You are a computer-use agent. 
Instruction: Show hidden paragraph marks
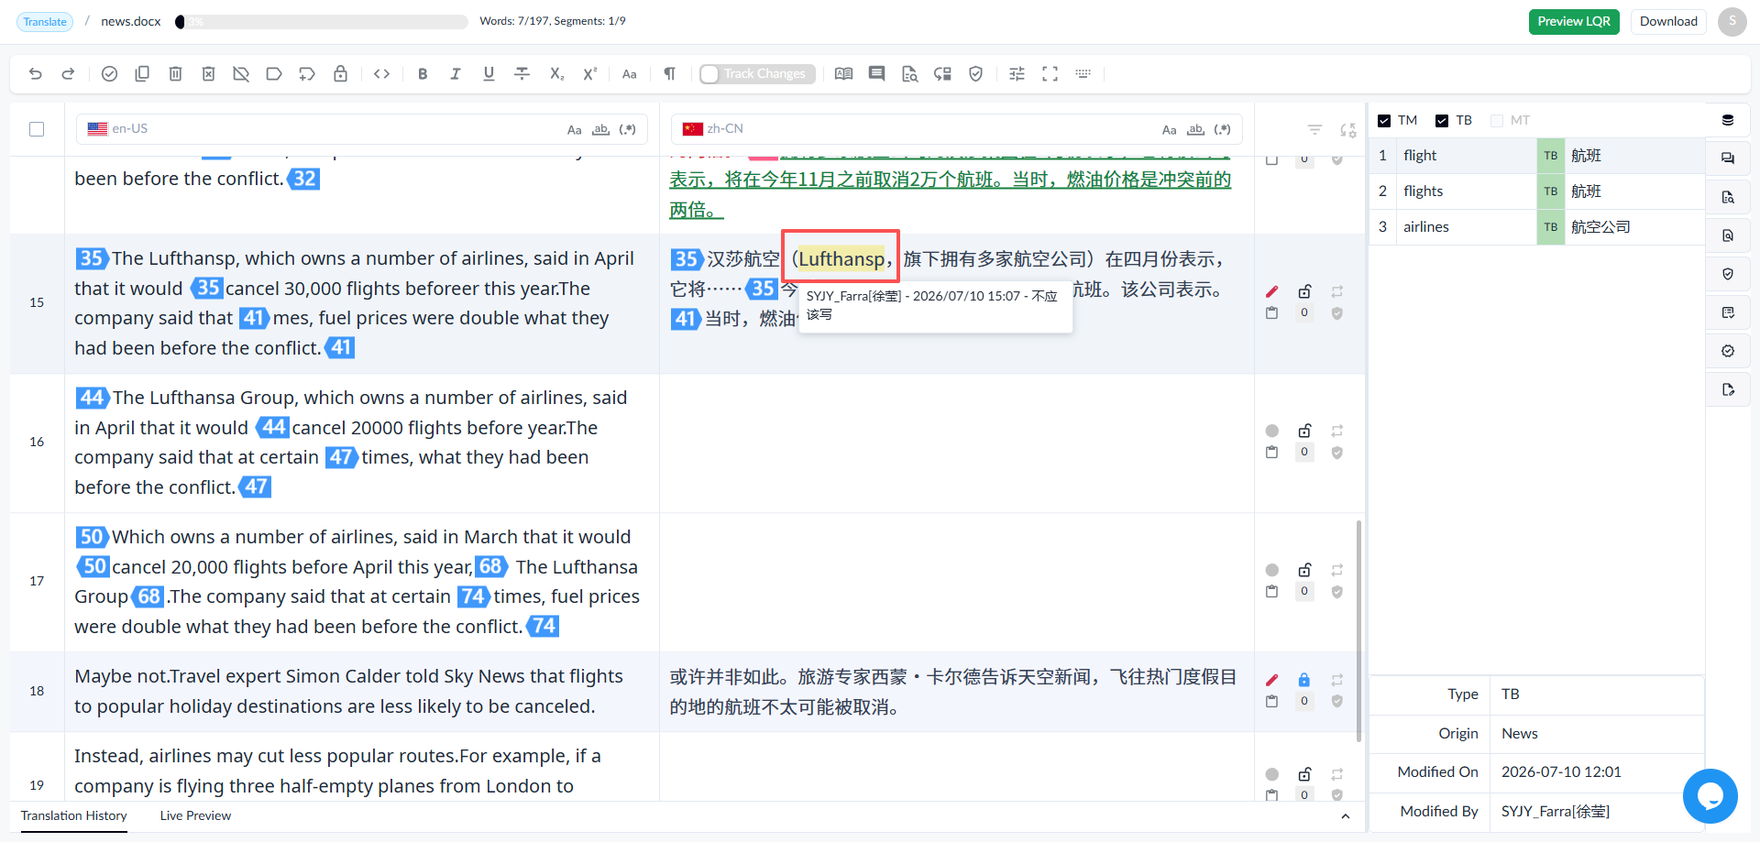670,74
